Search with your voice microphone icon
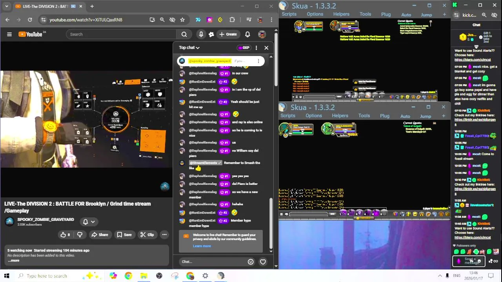This screenshot has width=502, height=282. coord(201,34)
